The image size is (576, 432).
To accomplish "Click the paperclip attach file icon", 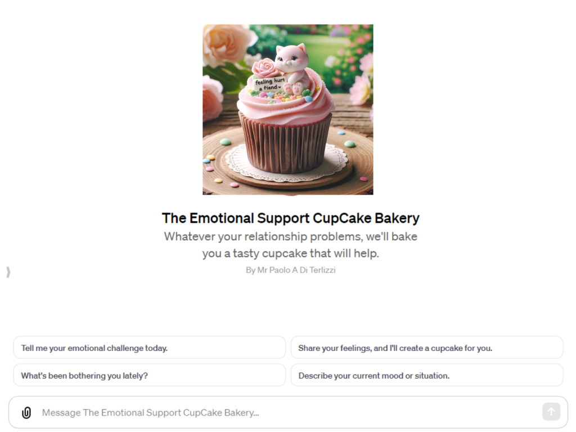I will click(26, 412).
